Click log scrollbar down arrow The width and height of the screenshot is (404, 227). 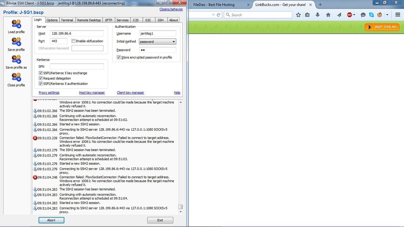(x=181, y=212)
